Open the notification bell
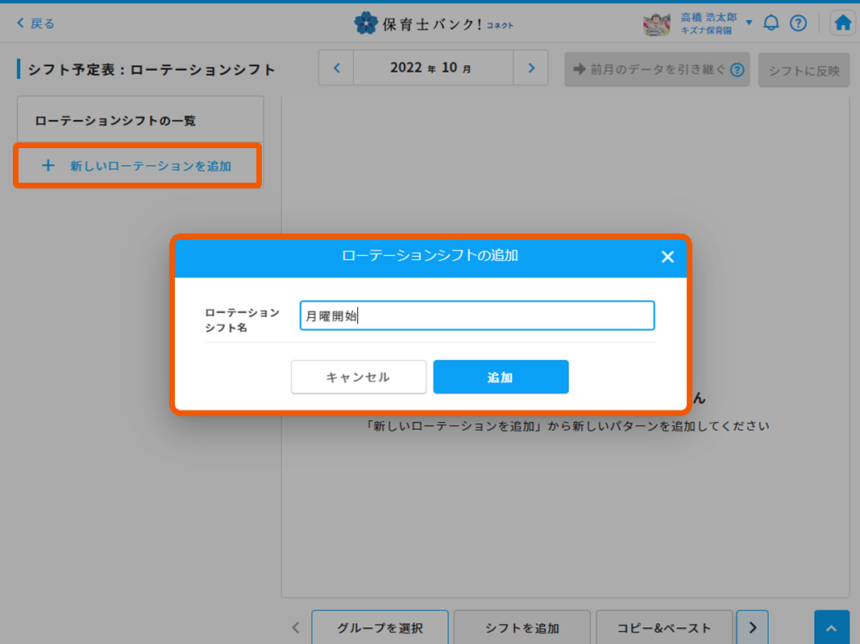 click(771, 23)
